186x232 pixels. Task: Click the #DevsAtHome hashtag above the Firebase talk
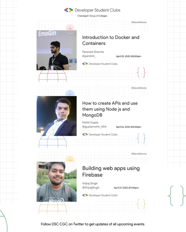click(139, 154)
